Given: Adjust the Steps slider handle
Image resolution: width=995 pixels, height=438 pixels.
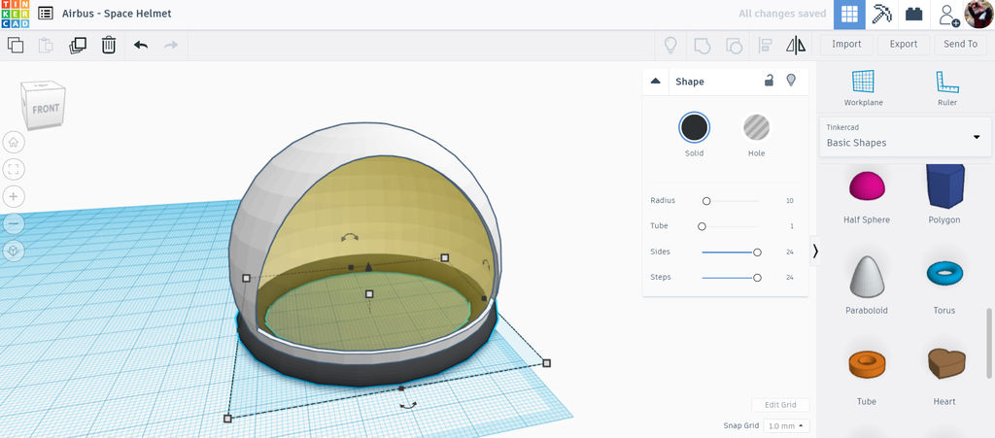Looking at the screenshot, I should pos(757,278).
